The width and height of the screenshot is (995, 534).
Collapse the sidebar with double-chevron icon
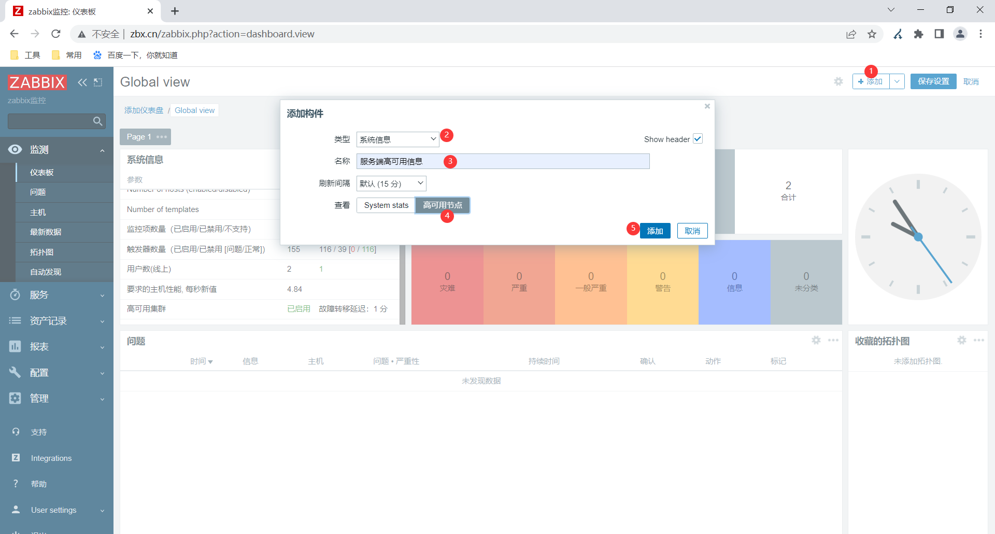82,82
